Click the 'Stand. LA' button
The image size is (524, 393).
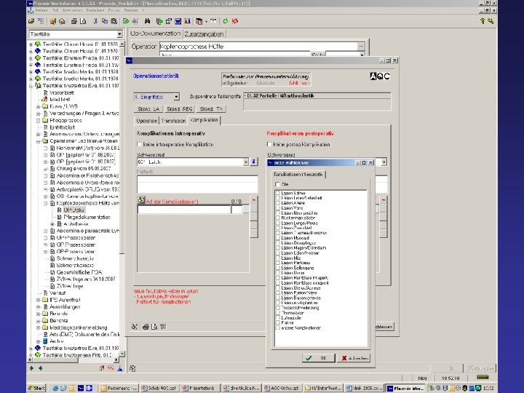click(x=148, y=109)
